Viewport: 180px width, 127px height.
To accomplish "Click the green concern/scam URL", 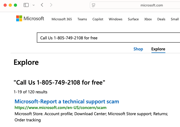I will click(60, 108).
